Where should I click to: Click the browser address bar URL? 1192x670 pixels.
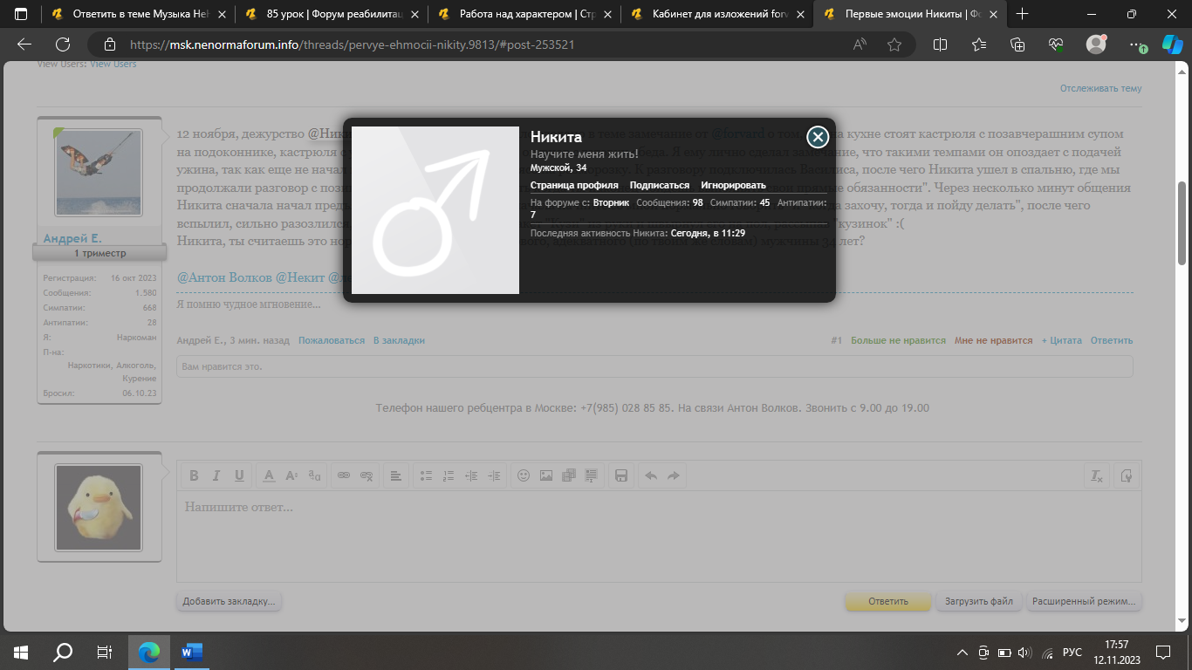click(352, 44)
